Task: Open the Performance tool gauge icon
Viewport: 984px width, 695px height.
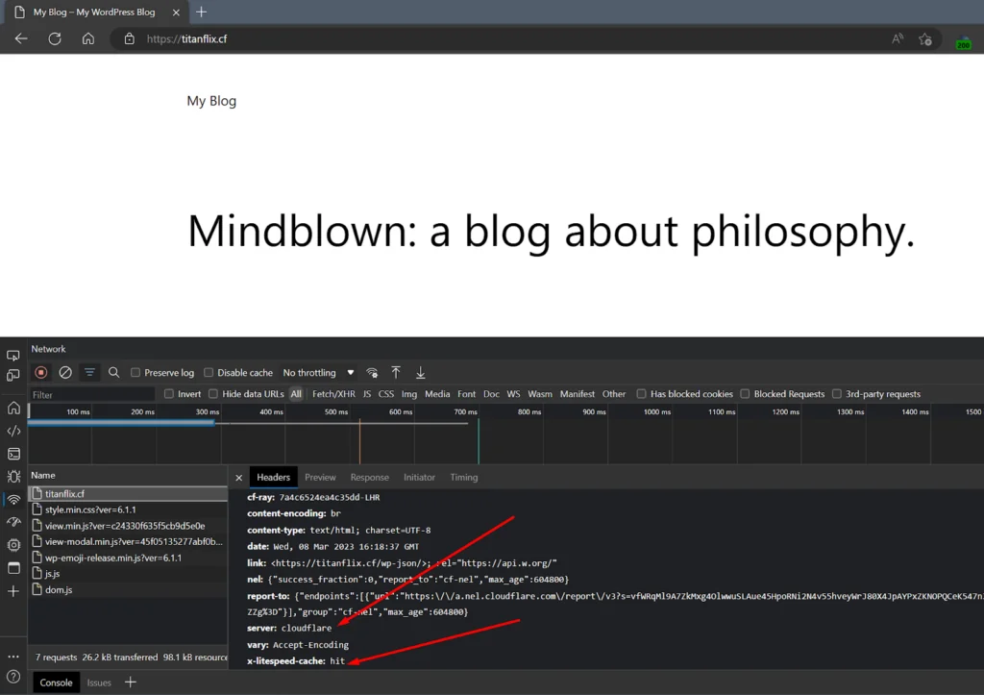Action: click(13, 522)
